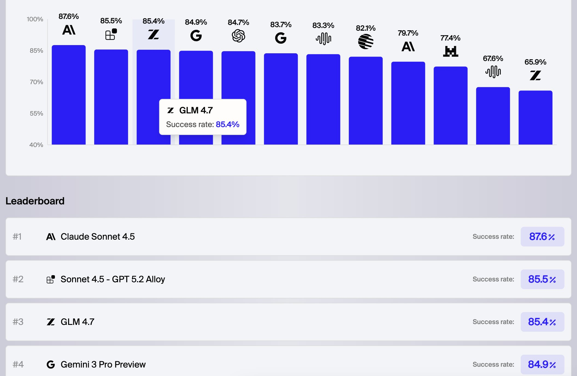Screen dimensions: 577x376
Task: Click the striped globe logo above the 82.1% bar
Action: click(x=366, y=42)
